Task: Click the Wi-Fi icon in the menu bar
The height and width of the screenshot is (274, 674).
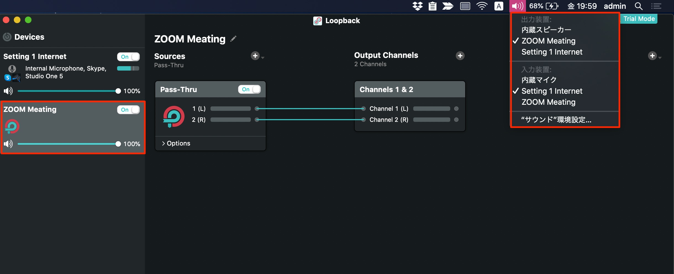Action: point(482,6)
